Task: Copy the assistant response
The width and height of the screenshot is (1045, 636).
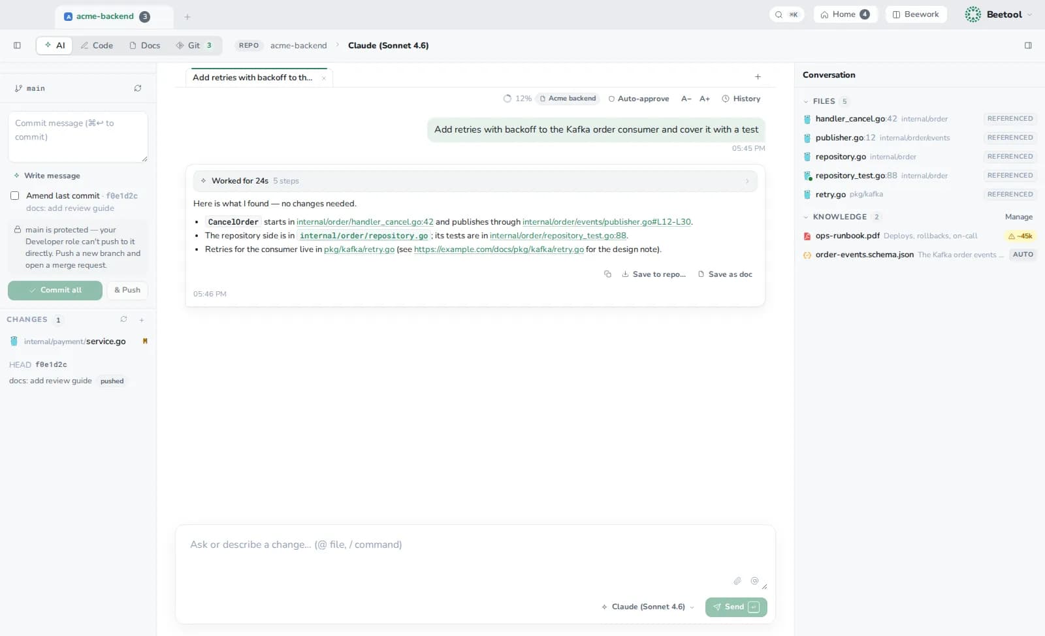Action: click(x=607, y=274)
